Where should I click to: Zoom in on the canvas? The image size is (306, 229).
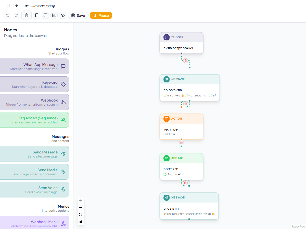(81, 201)
